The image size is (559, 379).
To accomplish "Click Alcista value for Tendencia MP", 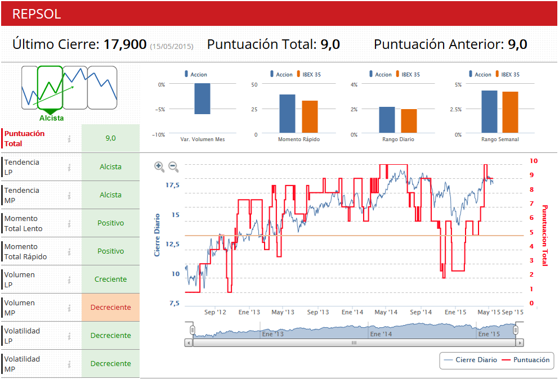I will 110,195.
